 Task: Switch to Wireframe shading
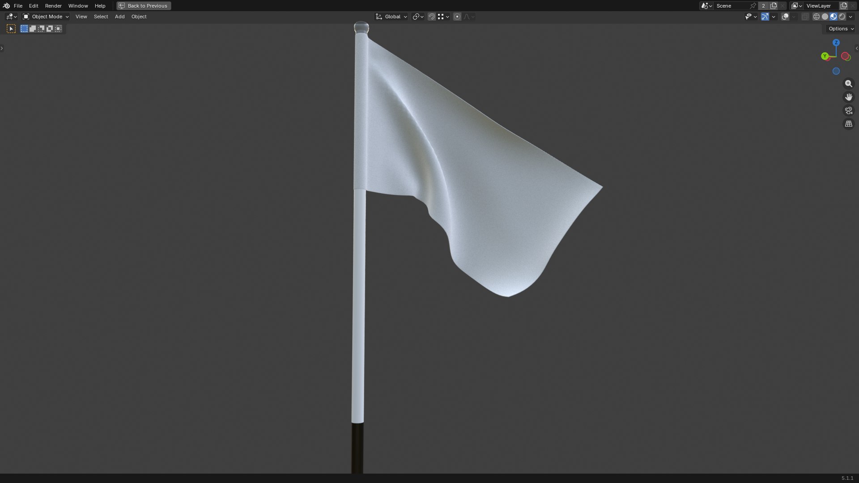pyautogui.click(x=816, y=17)
